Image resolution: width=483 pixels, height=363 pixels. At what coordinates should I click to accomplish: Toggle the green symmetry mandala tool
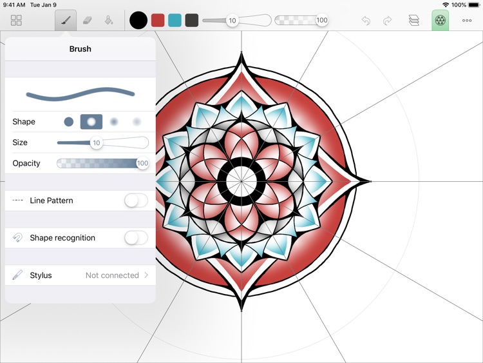pos(440,21)
